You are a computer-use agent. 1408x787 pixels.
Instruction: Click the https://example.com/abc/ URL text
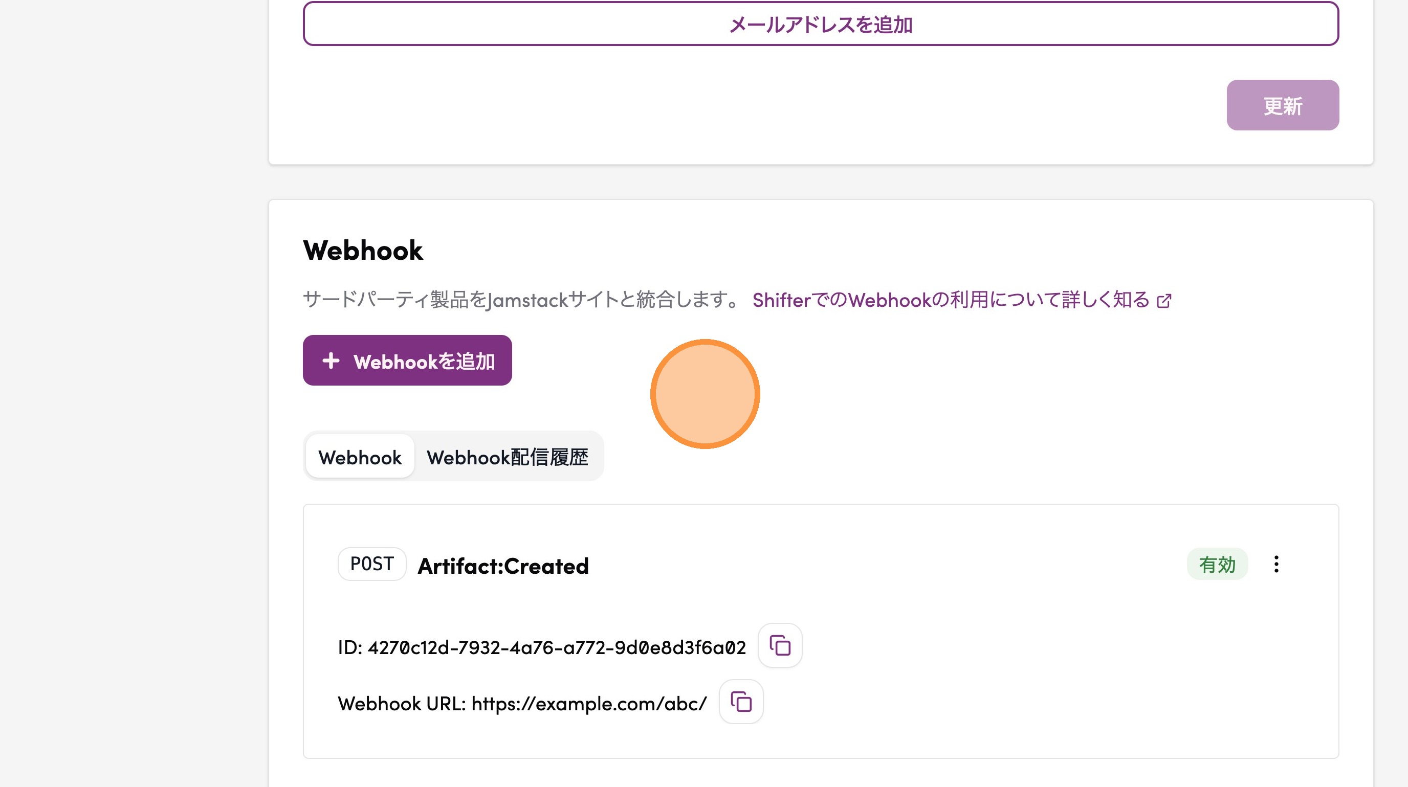point(589,704)
